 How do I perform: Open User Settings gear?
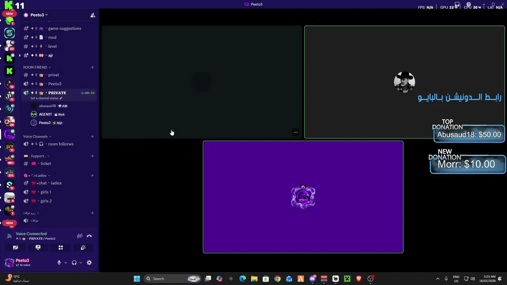pos(89,262)
